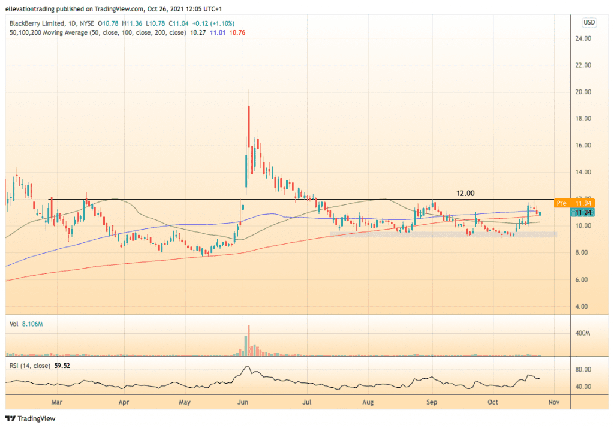The width and height of the screenshot is (614, 428).
Task: Click the 400M volume axis label
Action: click(583, 333)
